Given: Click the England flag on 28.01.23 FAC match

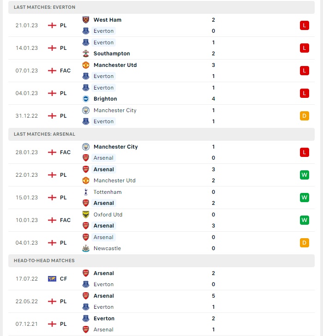Looking at the screenshot, I should click(x=52, y=152).
